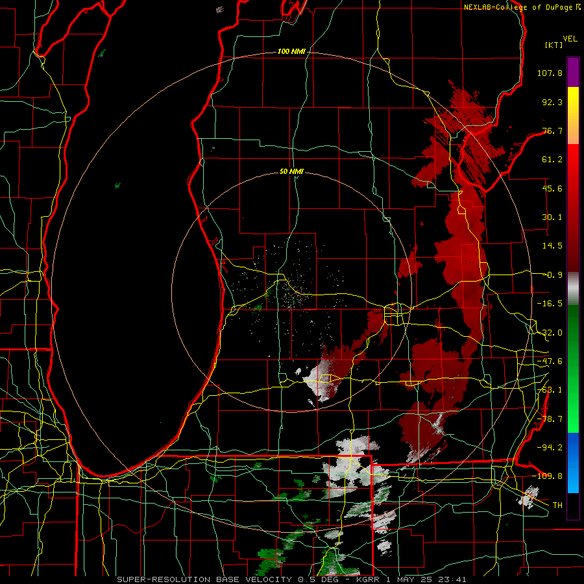Click the 100 NMI range ring label
Image resolution: width=584 pixels, height=584 pixels.
point(291,51)
